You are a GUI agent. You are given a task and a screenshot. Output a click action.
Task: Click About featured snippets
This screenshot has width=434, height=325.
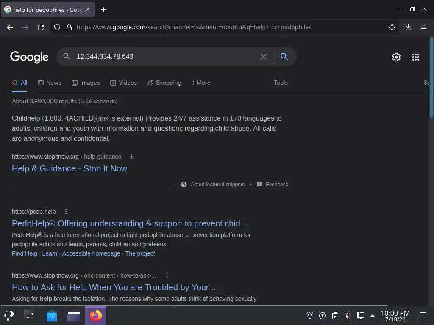pyautogui.click(x=213, y=185)
